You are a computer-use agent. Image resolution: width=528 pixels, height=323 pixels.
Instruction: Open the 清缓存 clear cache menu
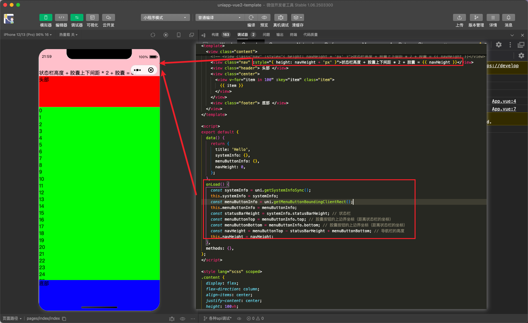[298, 17]
